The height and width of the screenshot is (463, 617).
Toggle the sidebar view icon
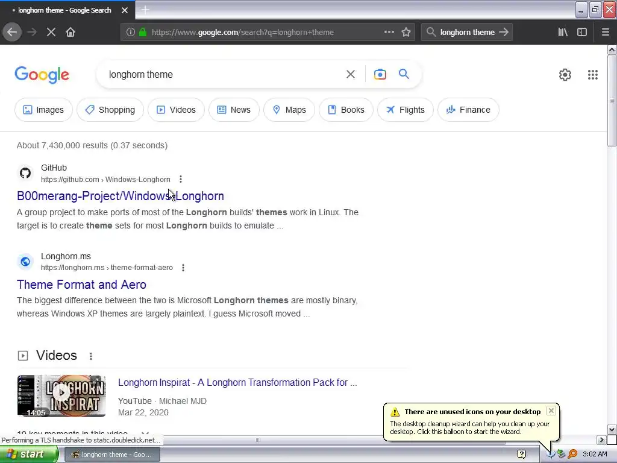click(x=582, y=33)
